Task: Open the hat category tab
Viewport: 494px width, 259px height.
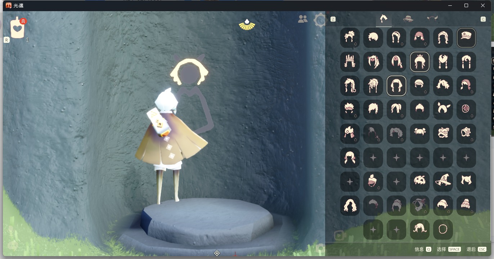Action: click(408, 18)
